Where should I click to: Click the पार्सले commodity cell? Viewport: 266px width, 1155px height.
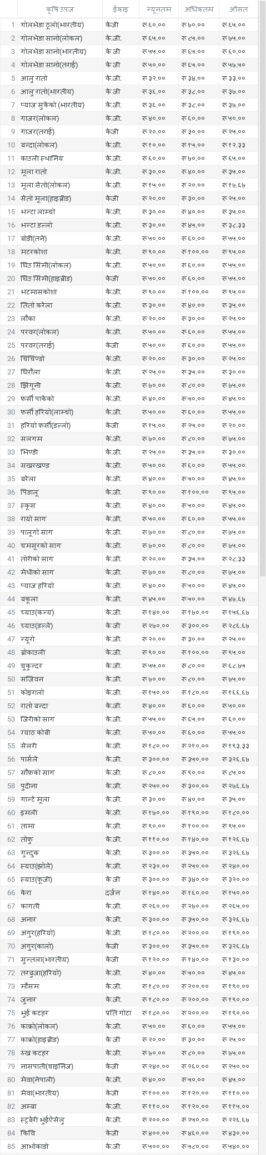60,759
